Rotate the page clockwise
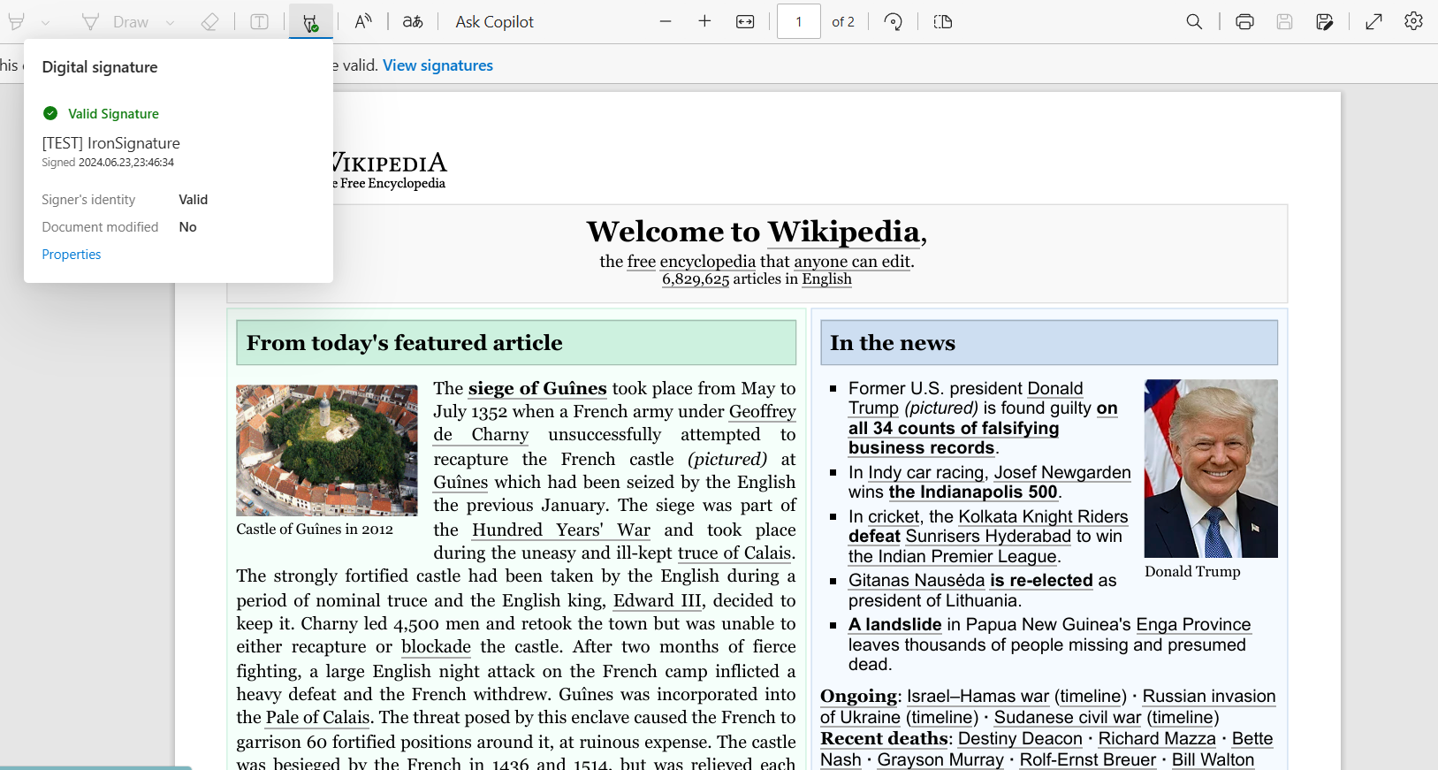 tap(894, 22)
